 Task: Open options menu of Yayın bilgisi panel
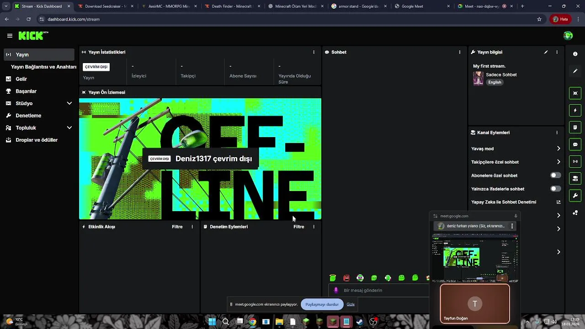(557, 52)
